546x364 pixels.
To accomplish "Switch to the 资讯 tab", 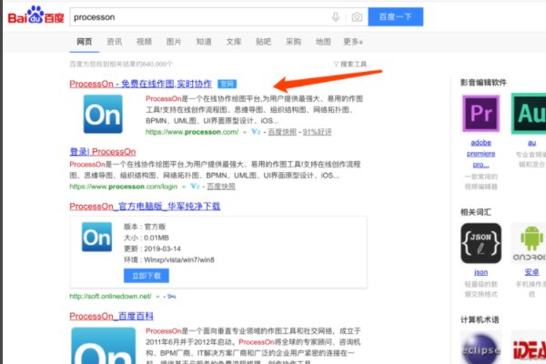I will tap(115, 42).
